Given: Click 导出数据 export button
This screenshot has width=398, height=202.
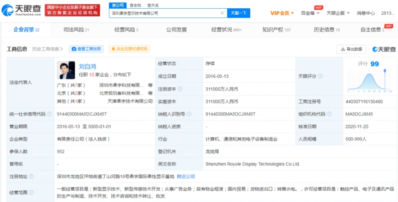Looking at the screenshot, I should 351,49.
